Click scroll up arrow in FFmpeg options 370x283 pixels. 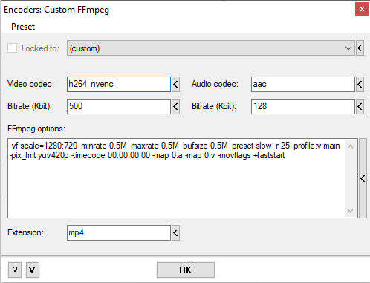click(350, 146)
